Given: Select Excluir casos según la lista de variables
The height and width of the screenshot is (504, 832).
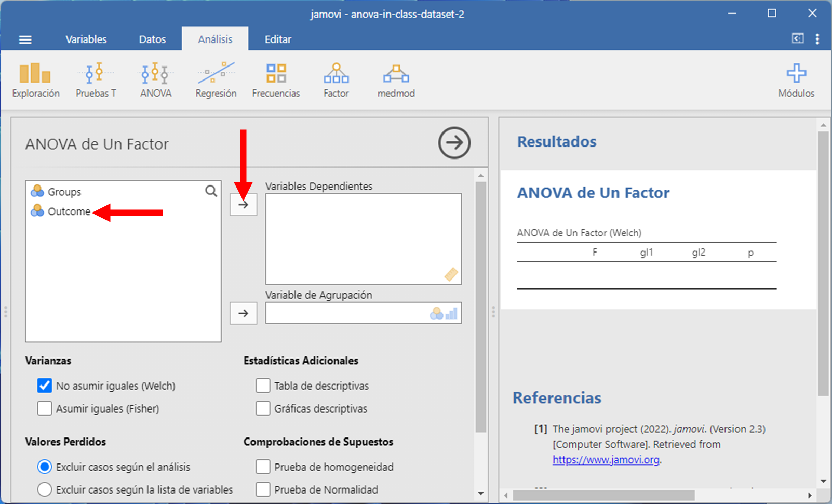Looking at the screenshot, I should tap(45, 489).
